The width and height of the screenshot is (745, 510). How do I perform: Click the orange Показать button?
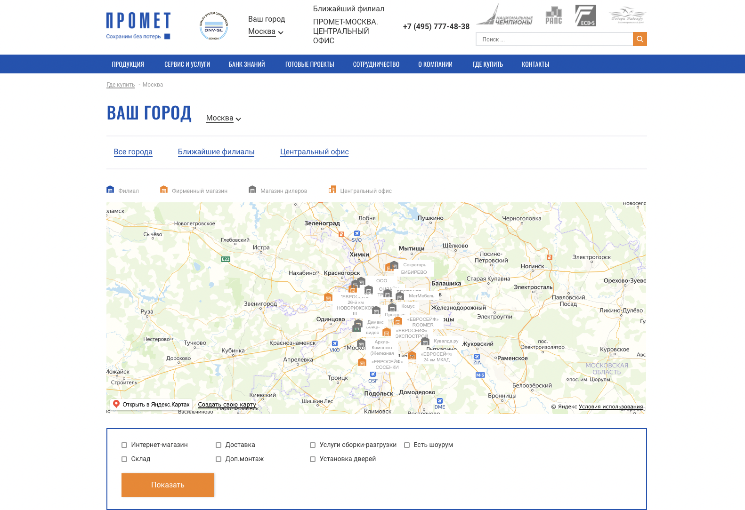coord(168,485)
